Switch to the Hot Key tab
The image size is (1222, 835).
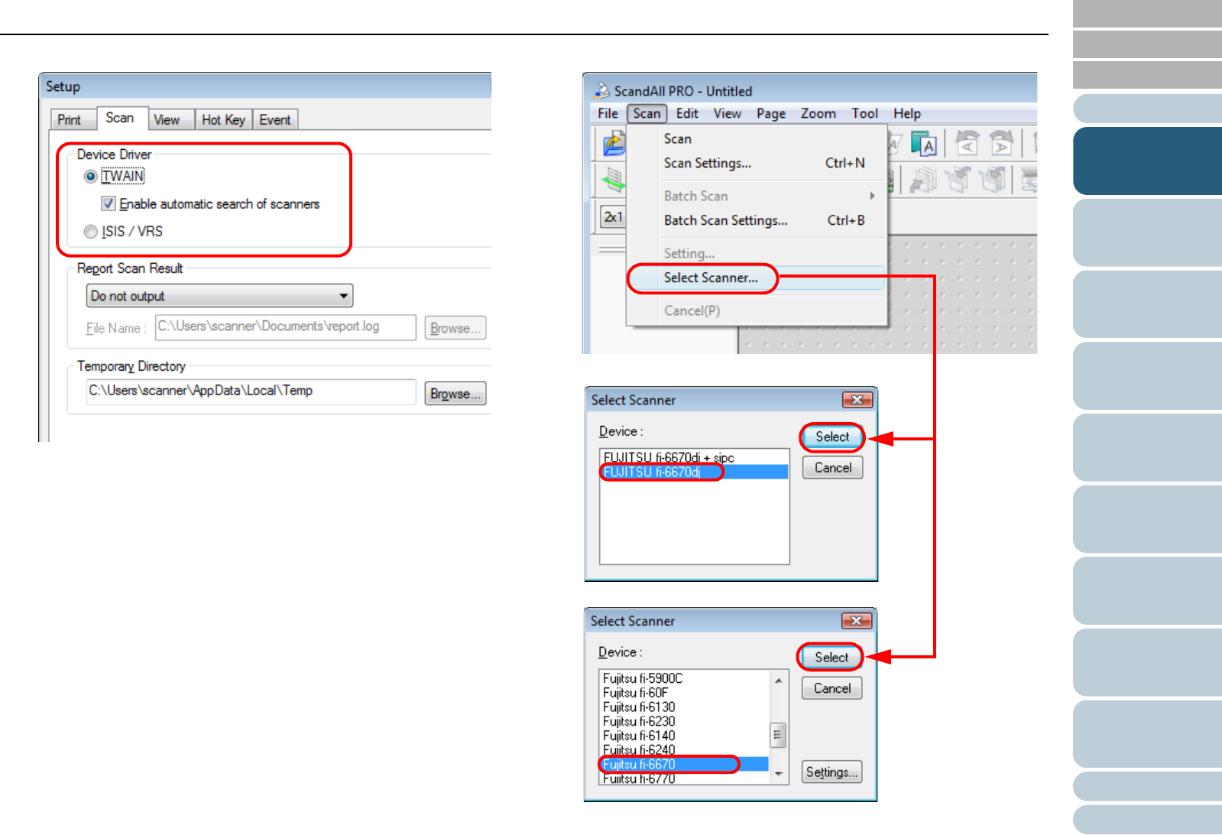click(223, 120)
